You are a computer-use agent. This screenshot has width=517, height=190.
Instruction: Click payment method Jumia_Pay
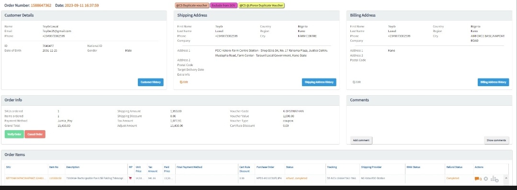click(65, 121)
